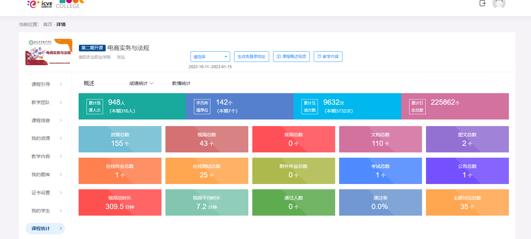Image resolution: width=531 pixels, height=239 pixels.
Task: Click the 视频平均时长 7.2 分钟 tile
Action: (207, 202)
